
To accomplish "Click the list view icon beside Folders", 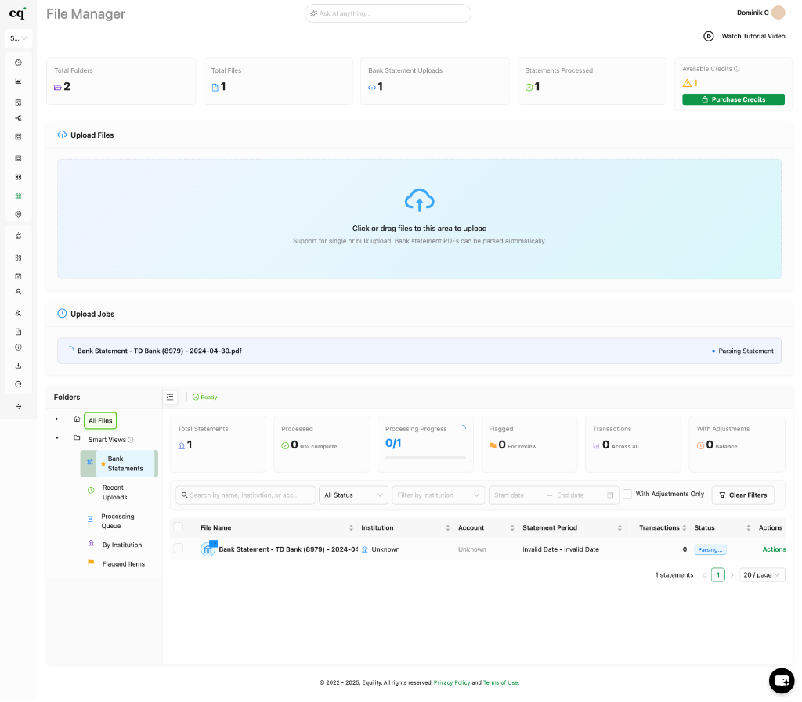I will click(170, 397).
